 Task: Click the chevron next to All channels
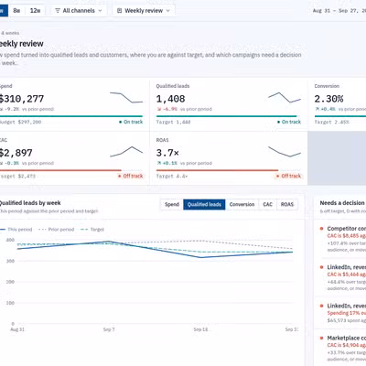[x=100, y=11]
